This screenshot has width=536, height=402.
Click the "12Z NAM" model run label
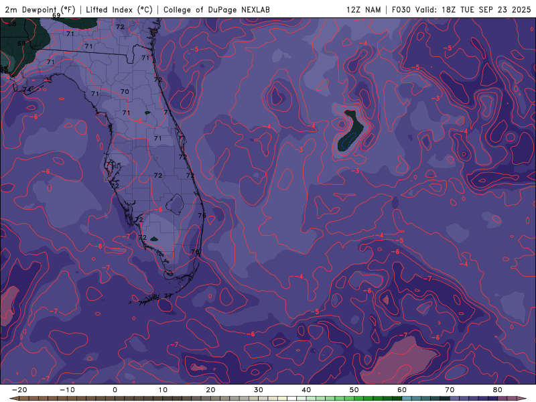click(363, 9)
